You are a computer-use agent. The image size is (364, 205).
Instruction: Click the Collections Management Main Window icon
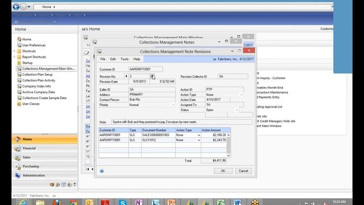85,37
